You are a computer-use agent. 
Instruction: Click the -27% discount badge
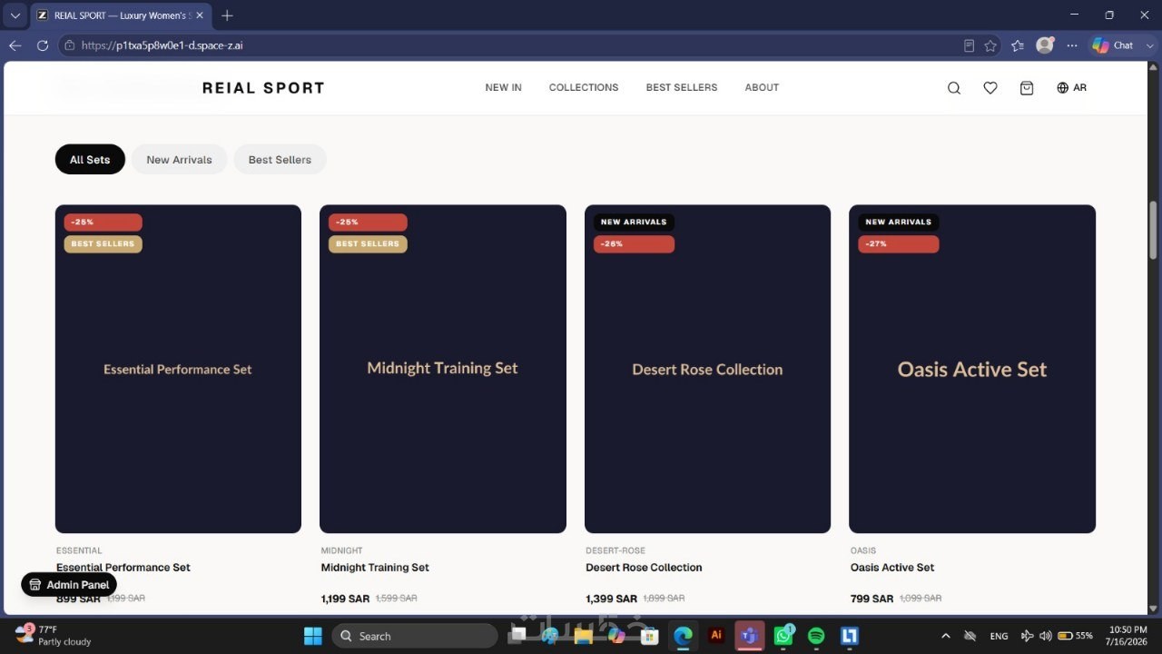(899, 244)
